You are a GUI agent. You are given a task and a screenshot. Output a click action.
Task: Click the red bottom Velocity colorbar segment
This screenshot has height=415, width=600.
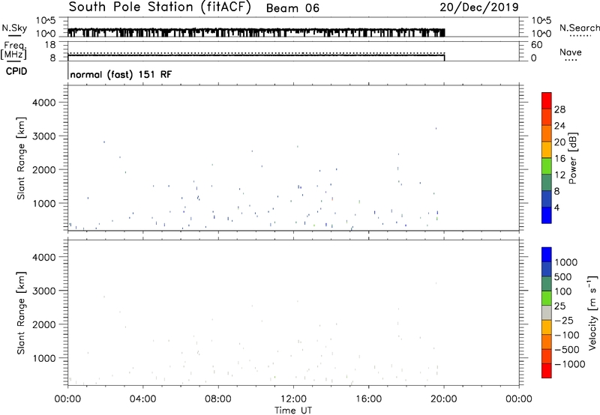click(x=547, y=371)
